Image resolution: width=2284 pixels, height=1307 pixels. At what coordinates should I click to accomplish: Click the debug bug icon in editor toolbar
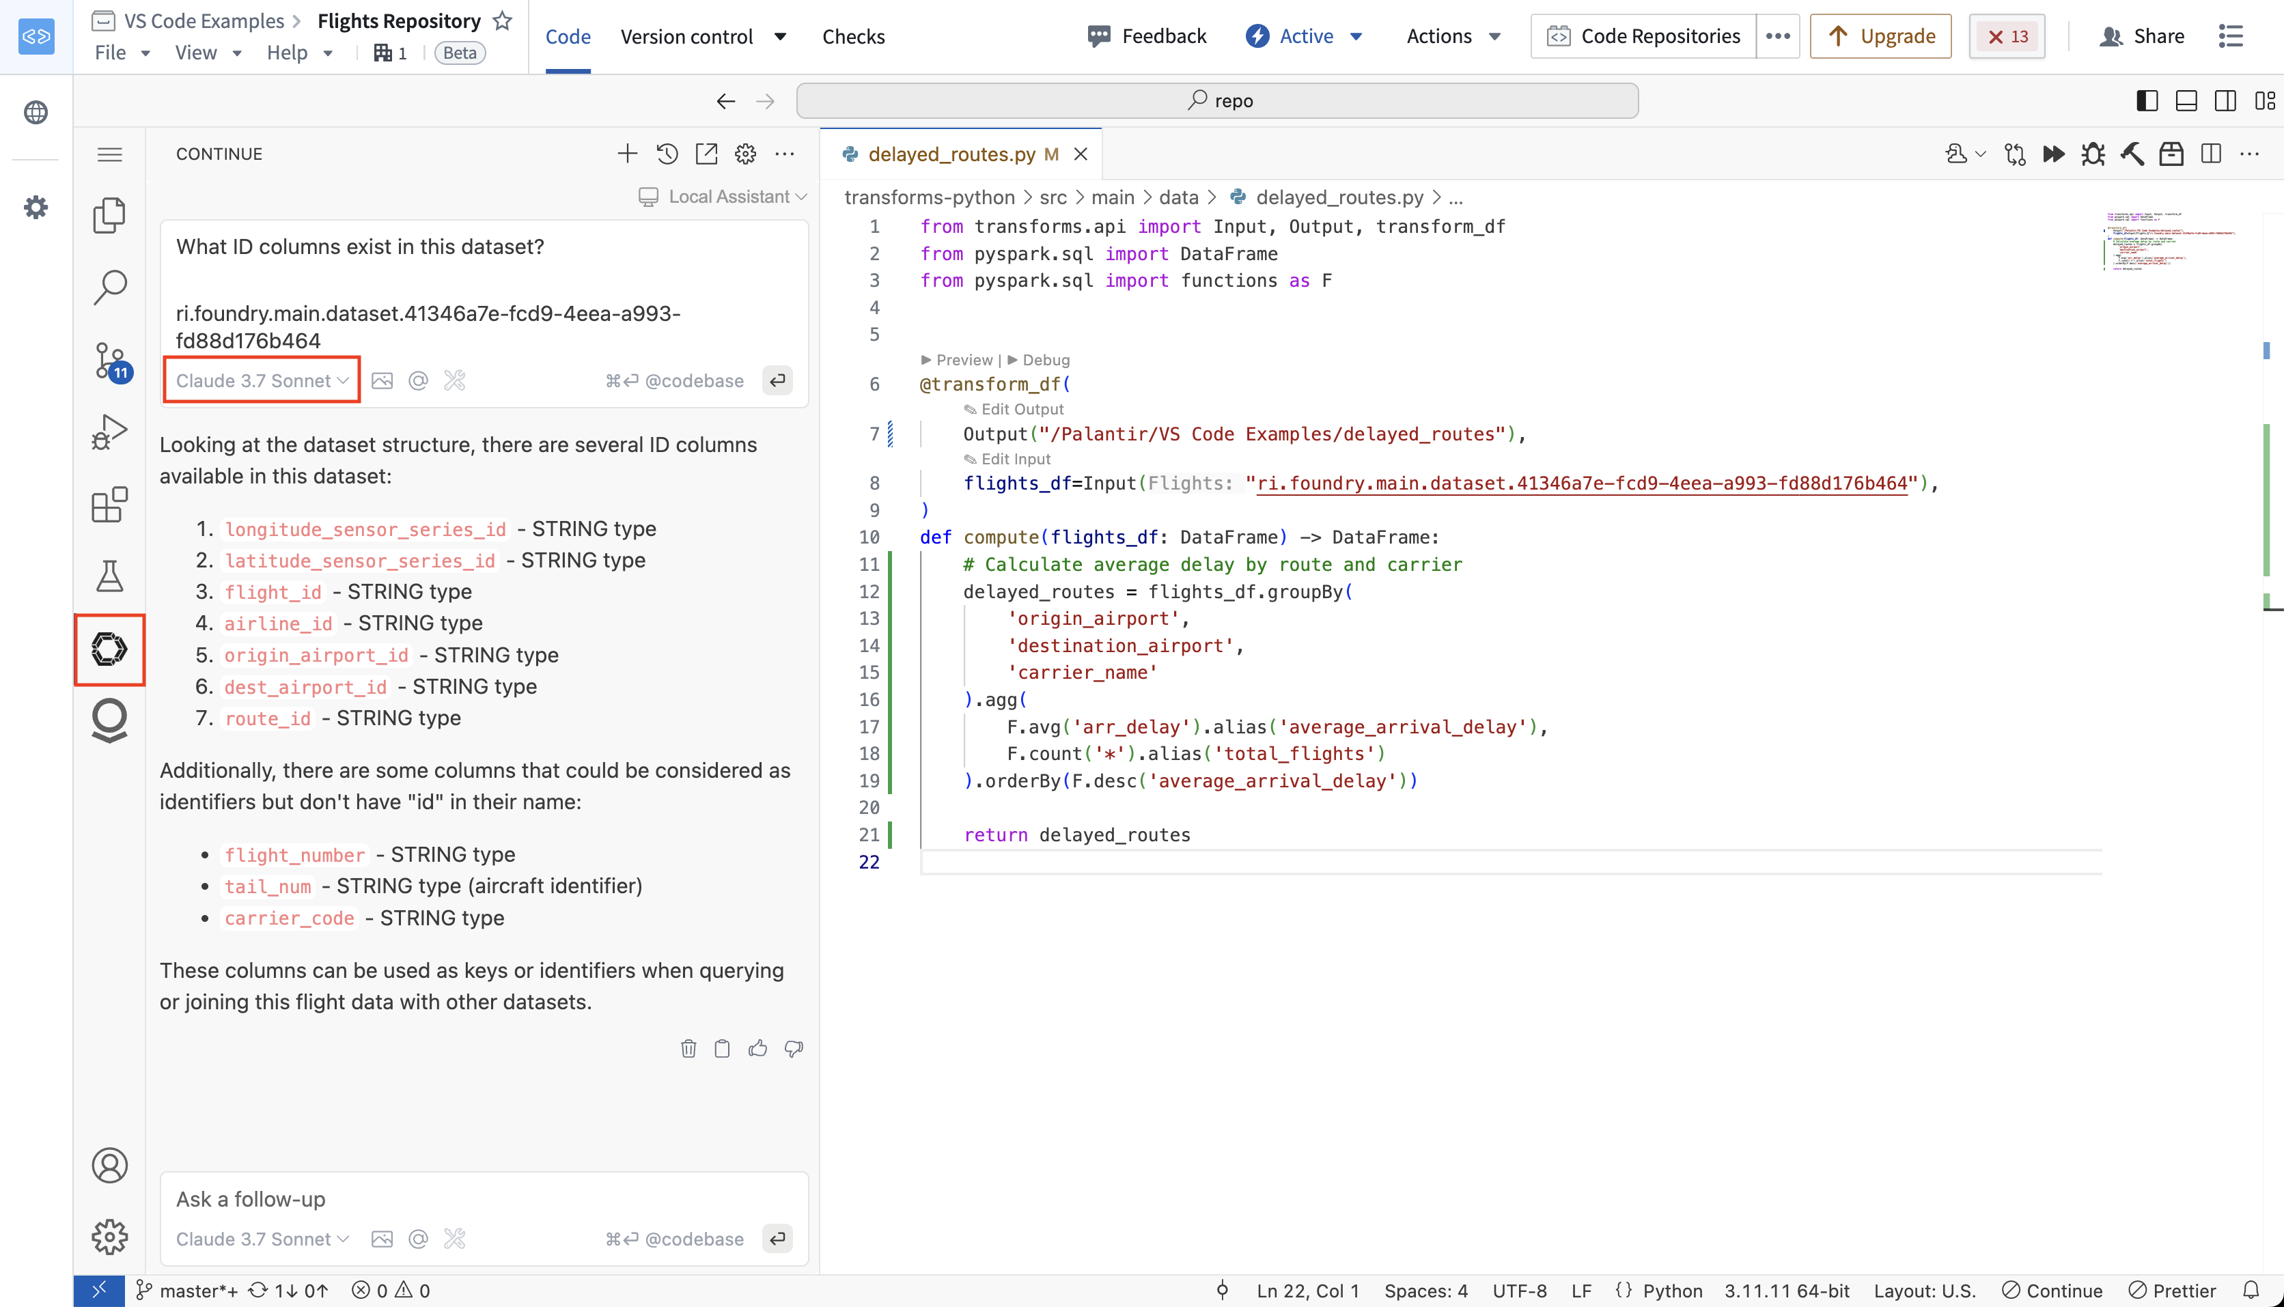[2093, 154]
